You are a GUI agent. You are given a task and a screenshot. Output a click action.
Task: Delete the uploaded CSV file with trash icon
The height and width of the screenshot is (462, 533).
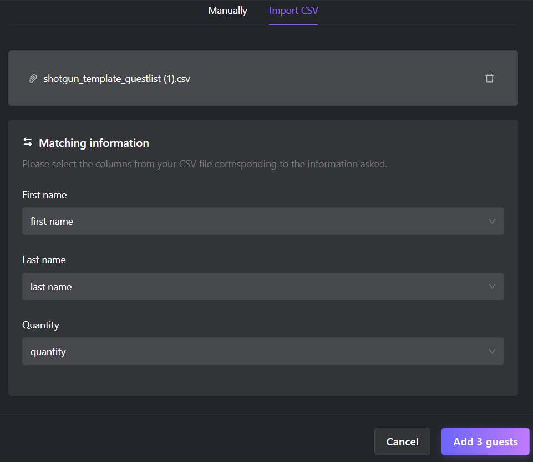click(x=489, y=78)
